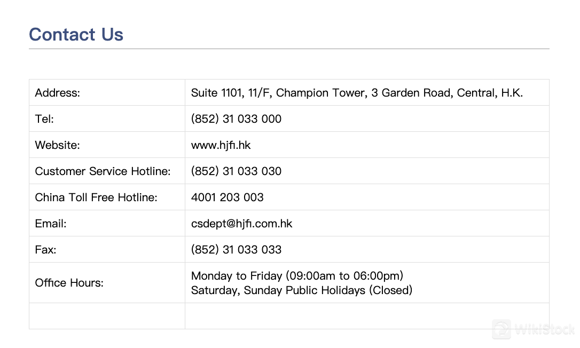Click the WikiStock watermark text
Viewport: 580px width, 348px height.
[545, 329]
